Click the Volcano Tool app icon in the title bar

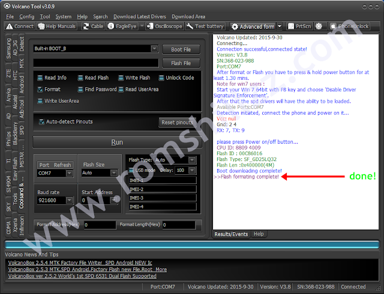click(7, 6)
